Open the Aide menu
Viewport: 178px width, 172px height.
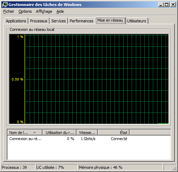(60, 11)
